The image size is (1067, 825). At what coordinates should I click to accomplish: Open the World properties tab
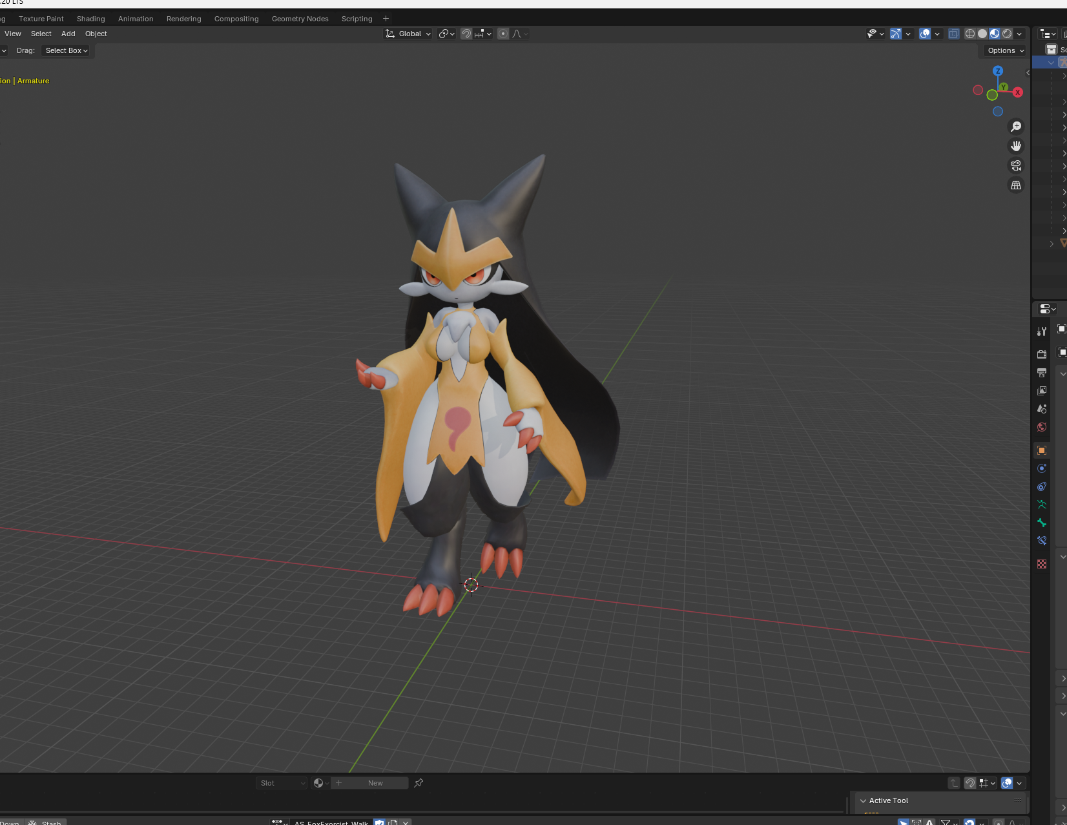1042,427
